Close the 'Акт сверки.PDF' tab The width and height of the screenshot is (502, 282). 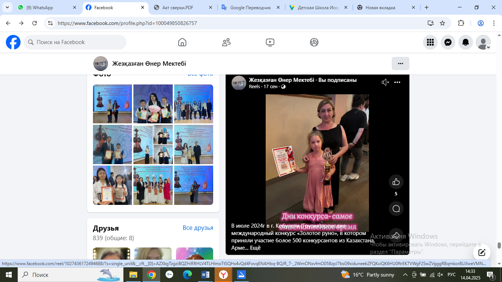tap(210, 7)
